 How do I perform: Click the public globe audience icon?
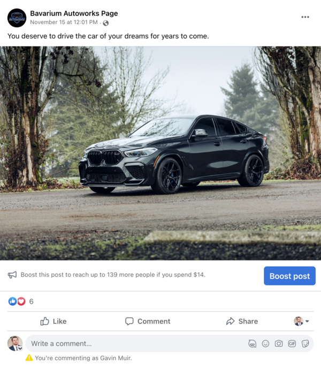(x=105, y=23)
